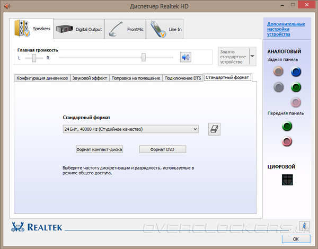Expand the Стандартный формат combo box

130,129
